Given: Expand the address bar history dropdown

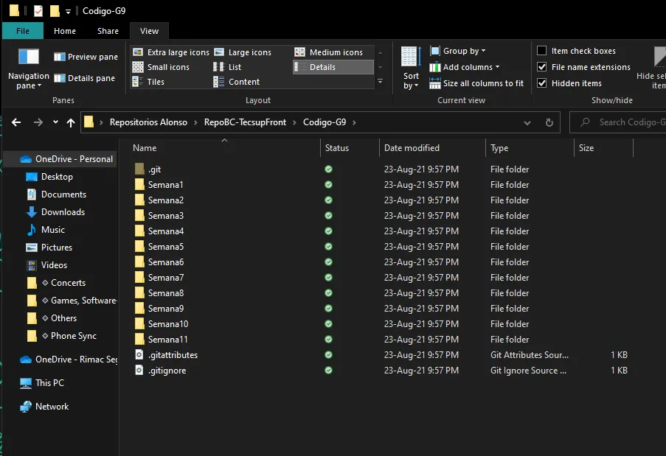Looking at the screenshot, I should [527, 122].
